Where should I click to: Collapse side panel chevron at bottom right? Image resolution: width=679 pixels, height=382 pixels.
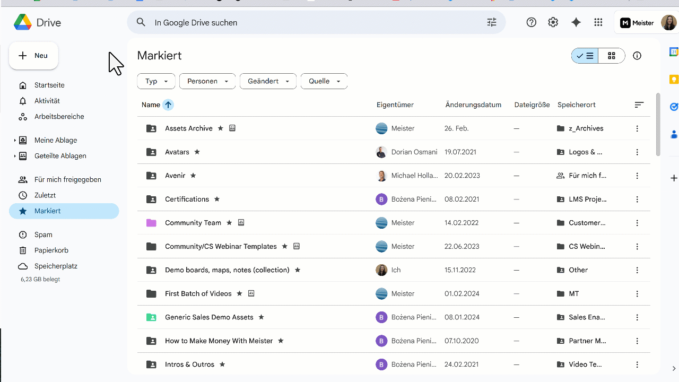point(674,369)
